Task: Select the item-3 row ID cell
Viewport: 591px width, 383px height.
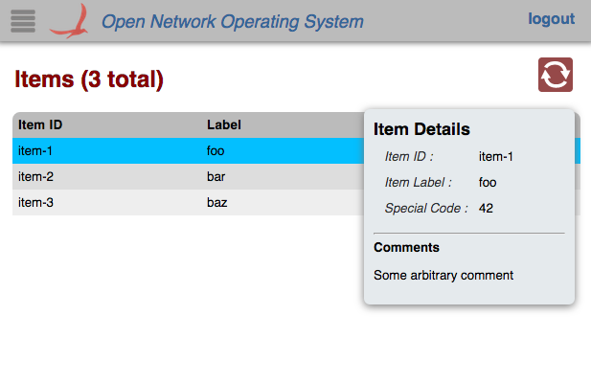Action: point(34,202)
